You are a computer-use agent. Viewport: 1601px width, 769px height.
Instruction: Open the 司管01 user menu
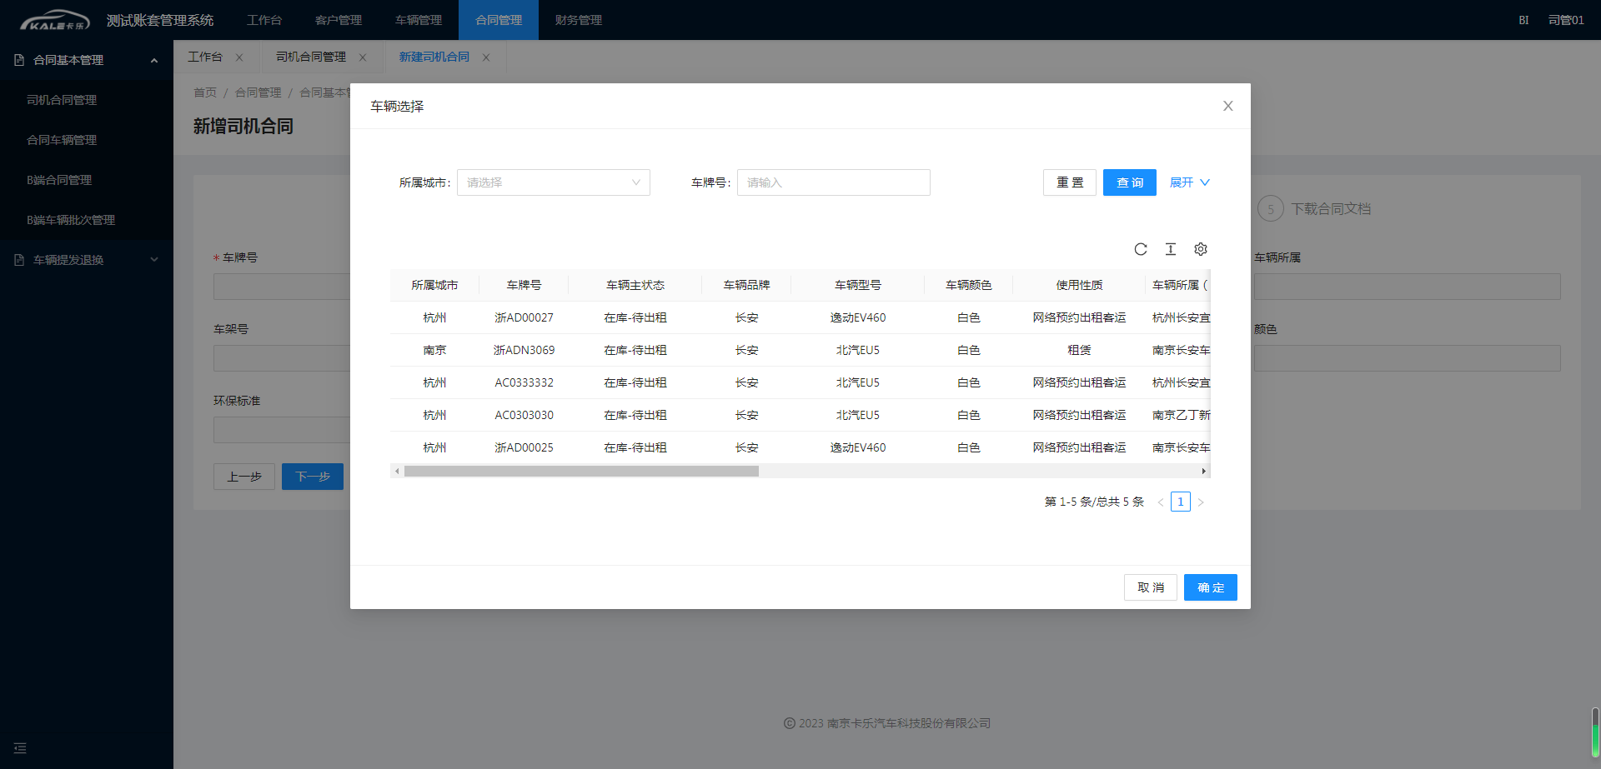[x=1566, y=20]
